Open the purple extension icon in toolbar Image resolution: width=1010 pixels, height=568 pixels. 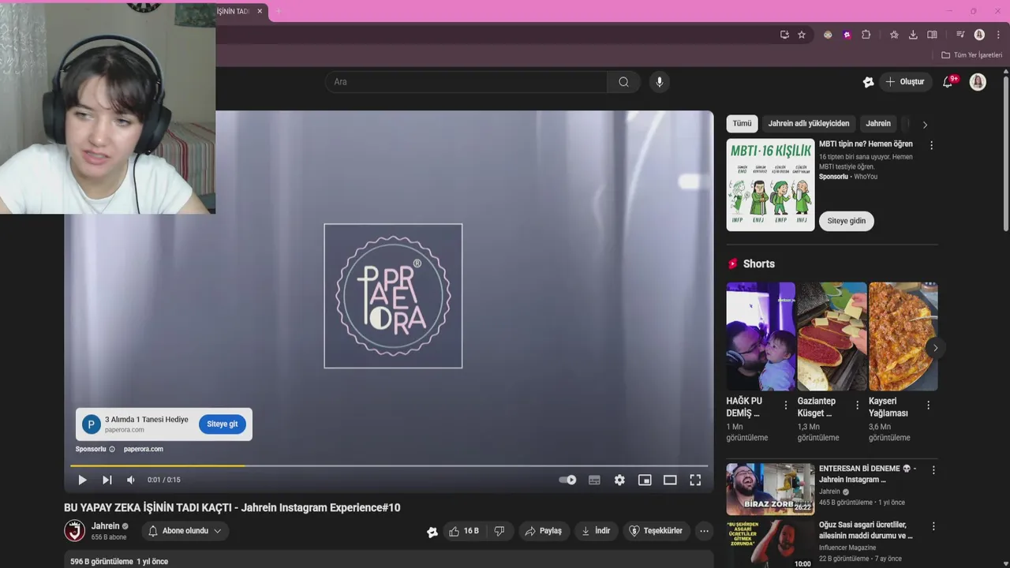click(x=847, y=35)
